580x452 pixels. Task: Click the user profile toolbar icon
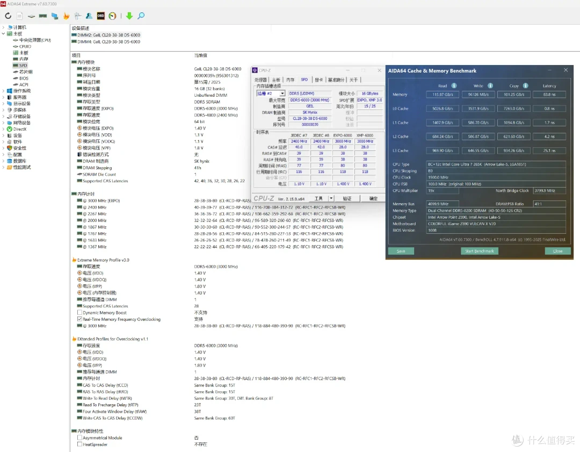89,16
